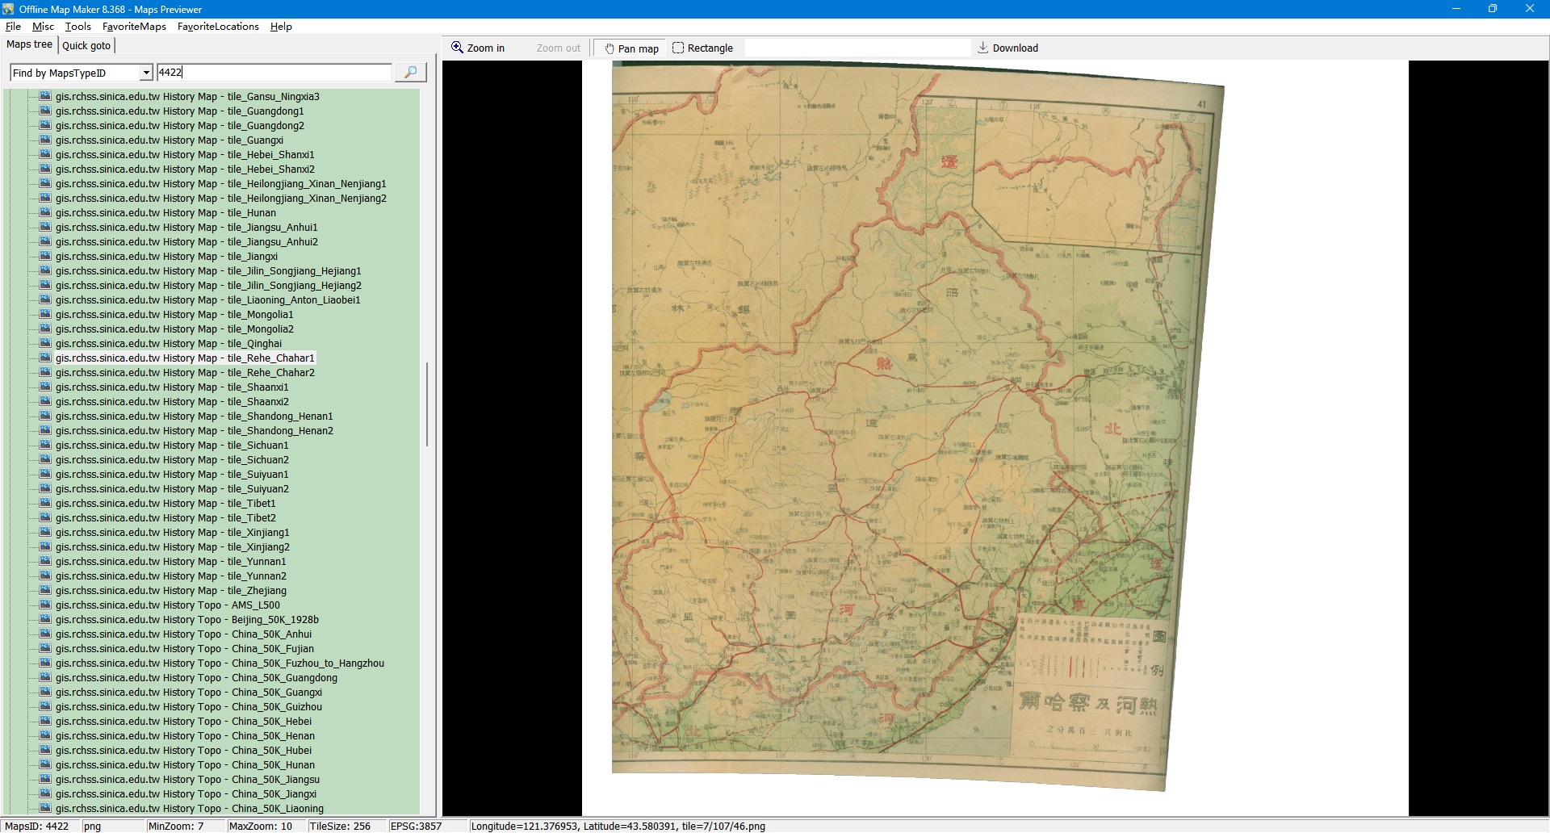Switch to the Maps tree tab
This screenshot has height=833, width=1550.
[30, 45]
